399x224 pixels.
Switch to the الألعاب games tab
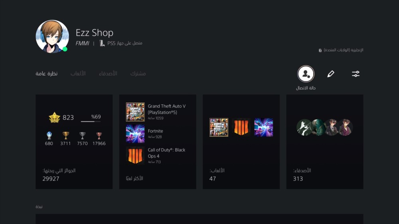click(x=78, y=73)
